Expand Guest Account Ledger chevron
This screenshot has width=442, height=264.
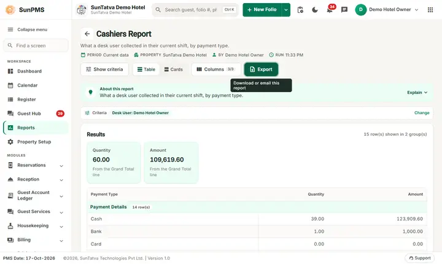coord(61,196)
